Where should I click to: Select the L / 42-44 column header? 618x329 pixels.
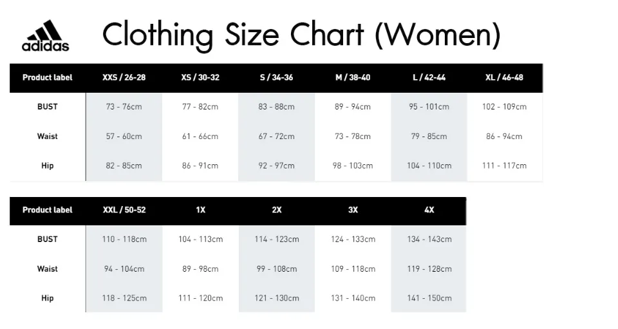(x=429, y=78)
